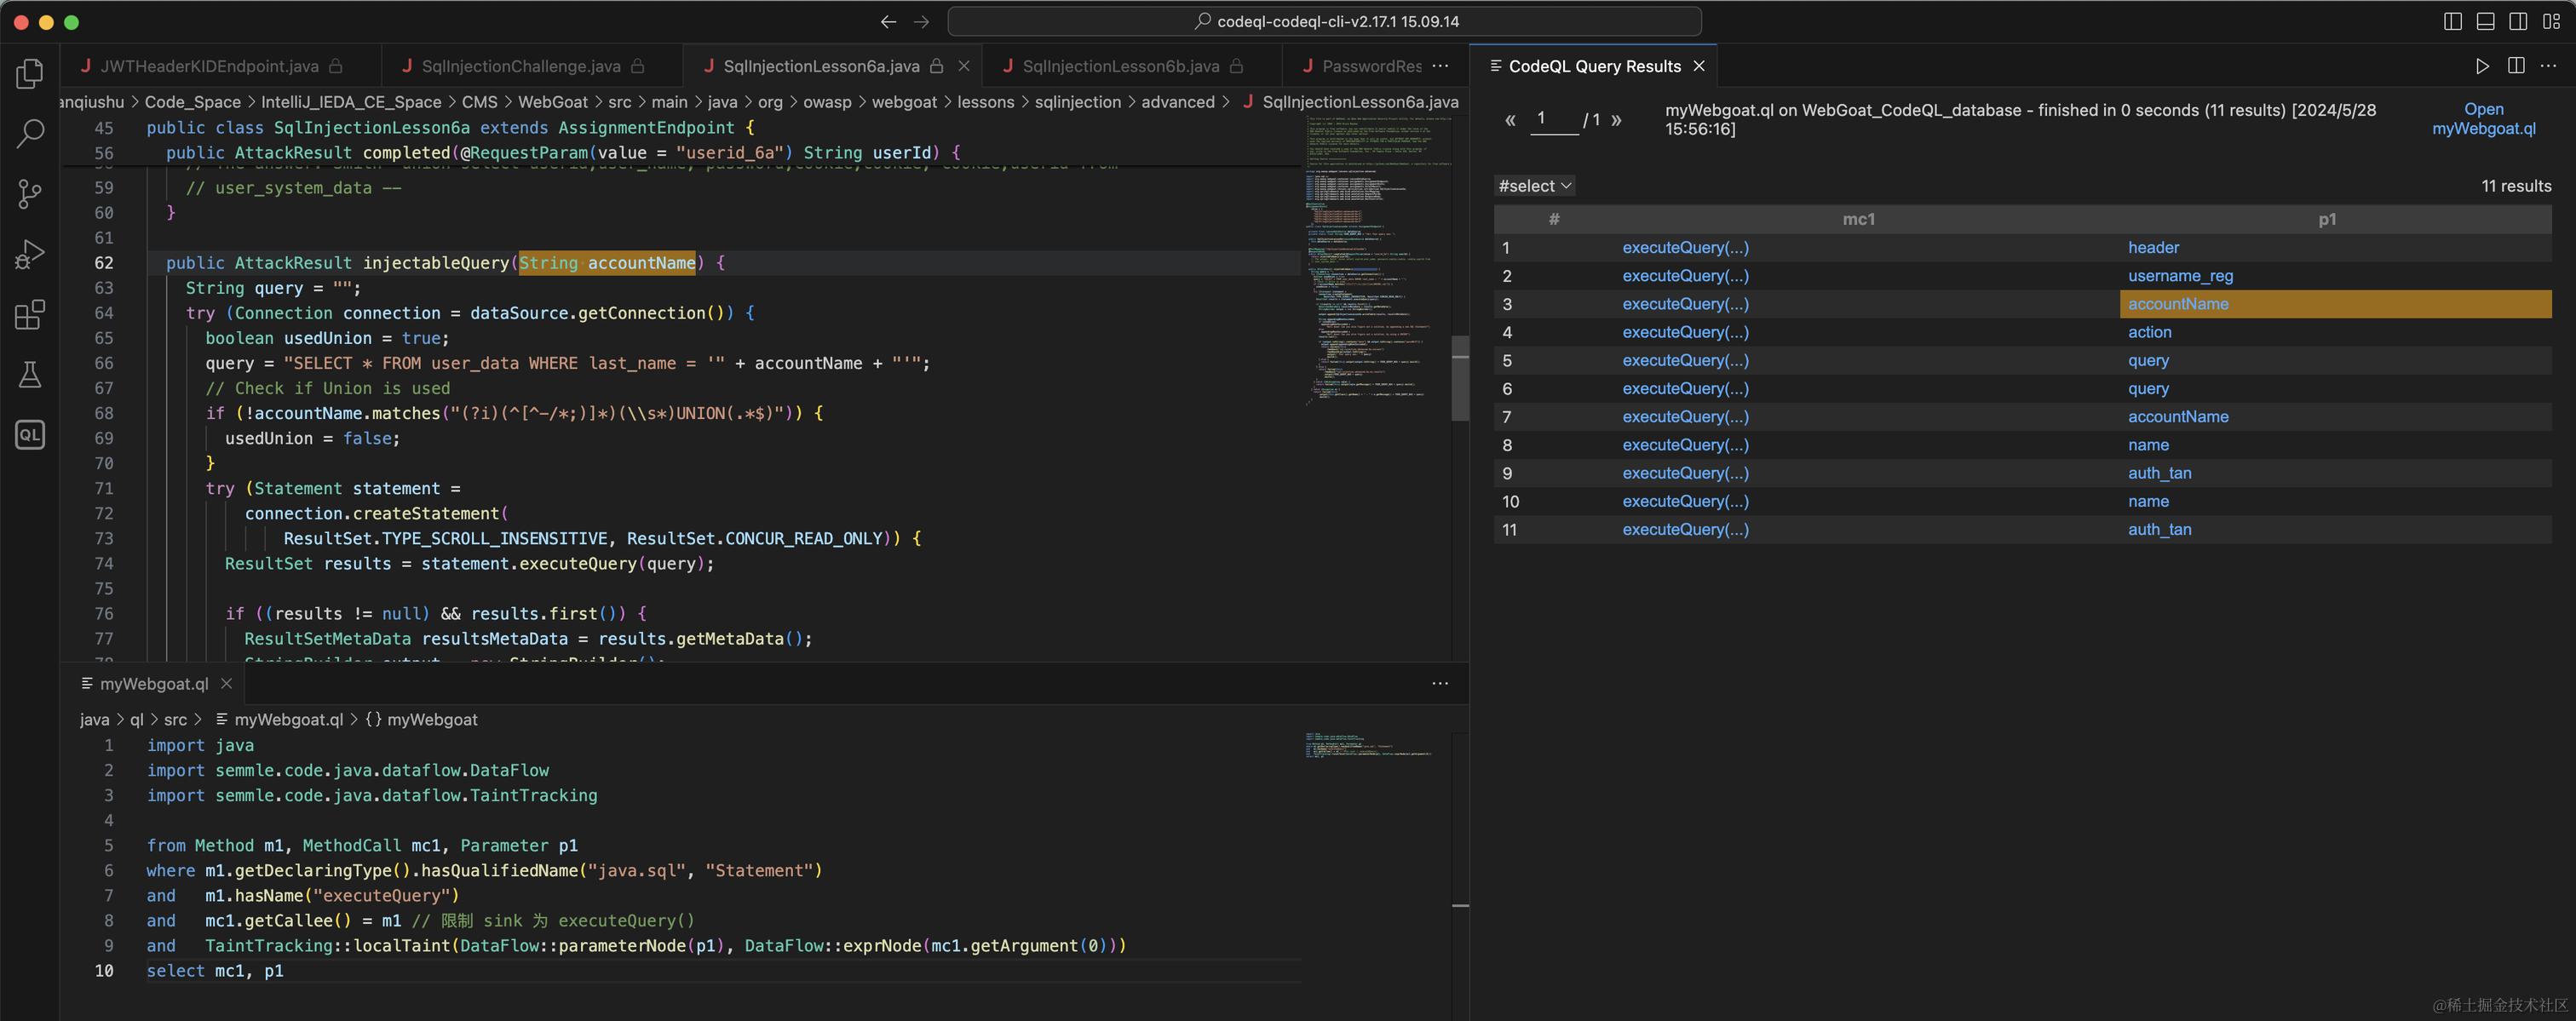Screen dimensions: 2576x1021
Task: Toggle the primary side bar layout
Action: 2452,21
